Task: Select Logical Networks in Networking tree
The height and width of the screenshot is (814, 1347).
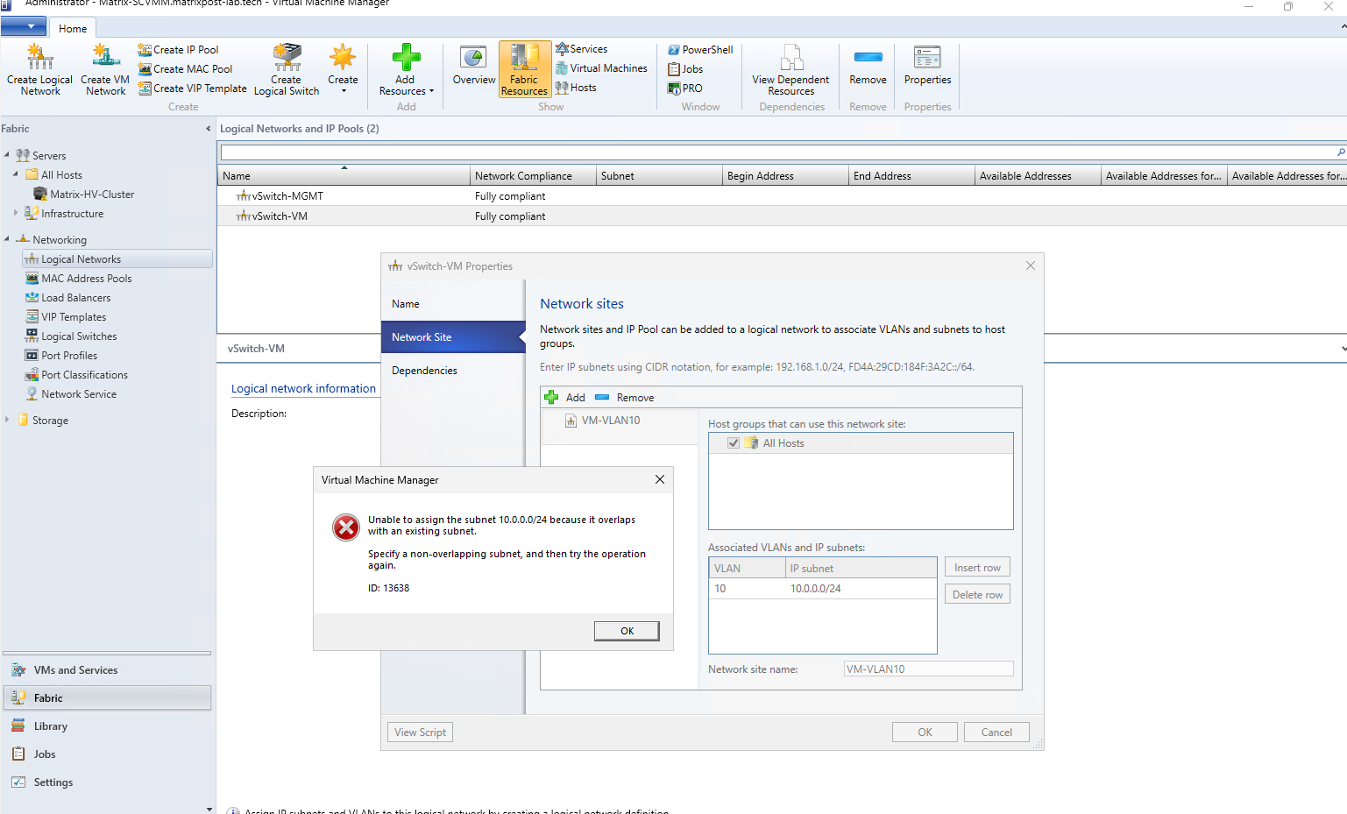Action: [117, 258]
